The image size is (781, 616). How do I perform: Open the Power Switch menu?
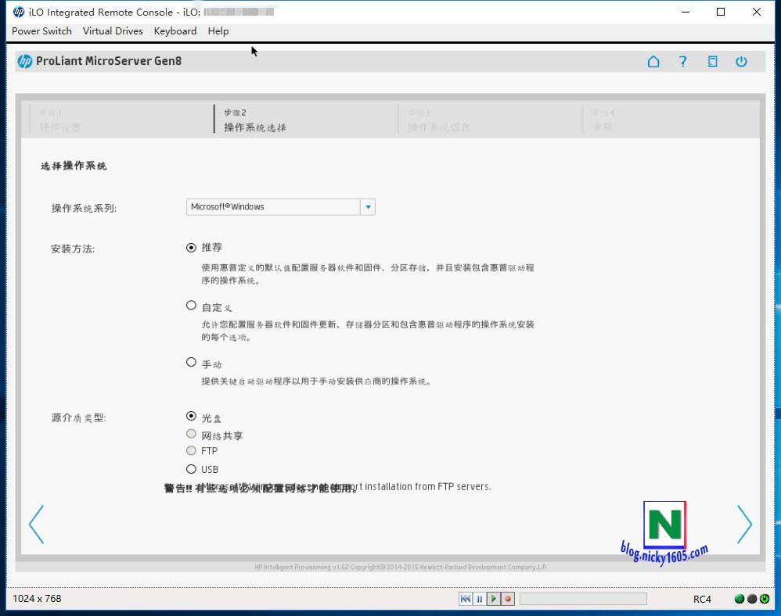coord(41,30)
